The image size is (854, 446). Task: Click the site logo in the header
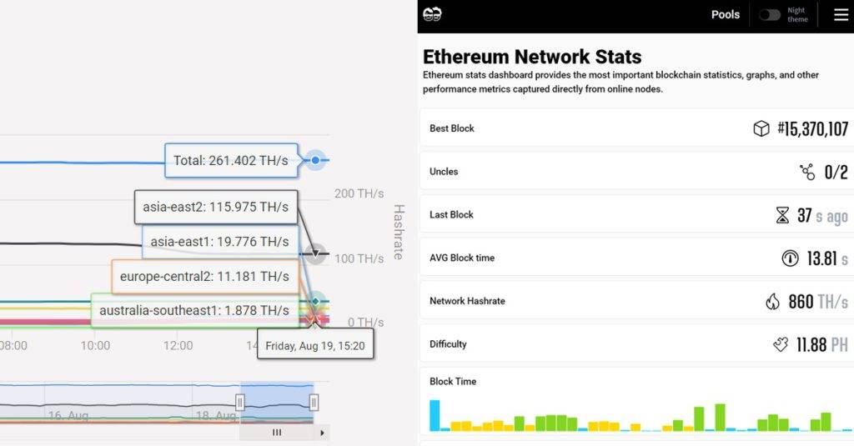pyautogui.click(x=432, y=14)
